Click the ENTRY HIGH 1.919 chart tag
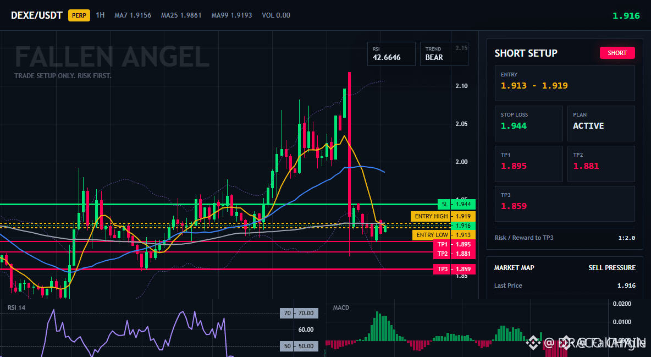 point(443,216)
